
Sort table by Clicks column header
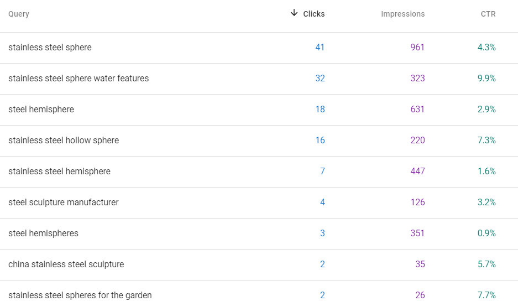click(314, 14)
